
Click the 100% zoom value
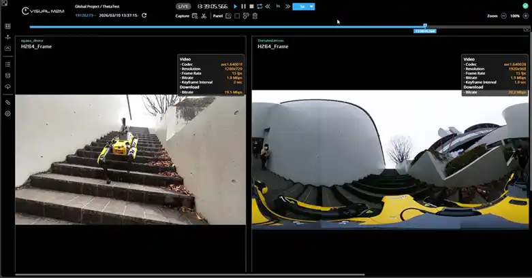515,16
